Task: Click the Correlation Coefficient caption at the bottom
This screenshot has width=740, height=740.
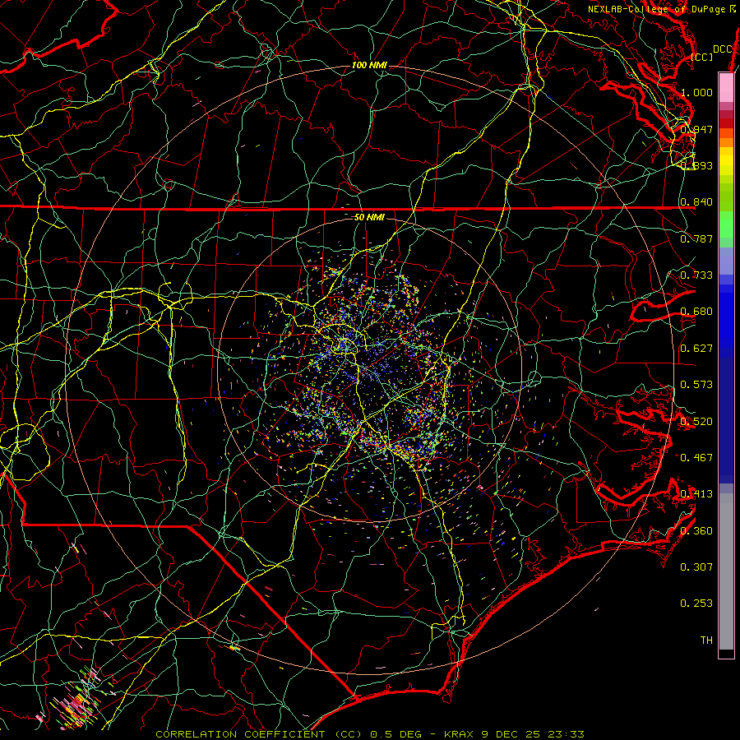Action: 371,734
